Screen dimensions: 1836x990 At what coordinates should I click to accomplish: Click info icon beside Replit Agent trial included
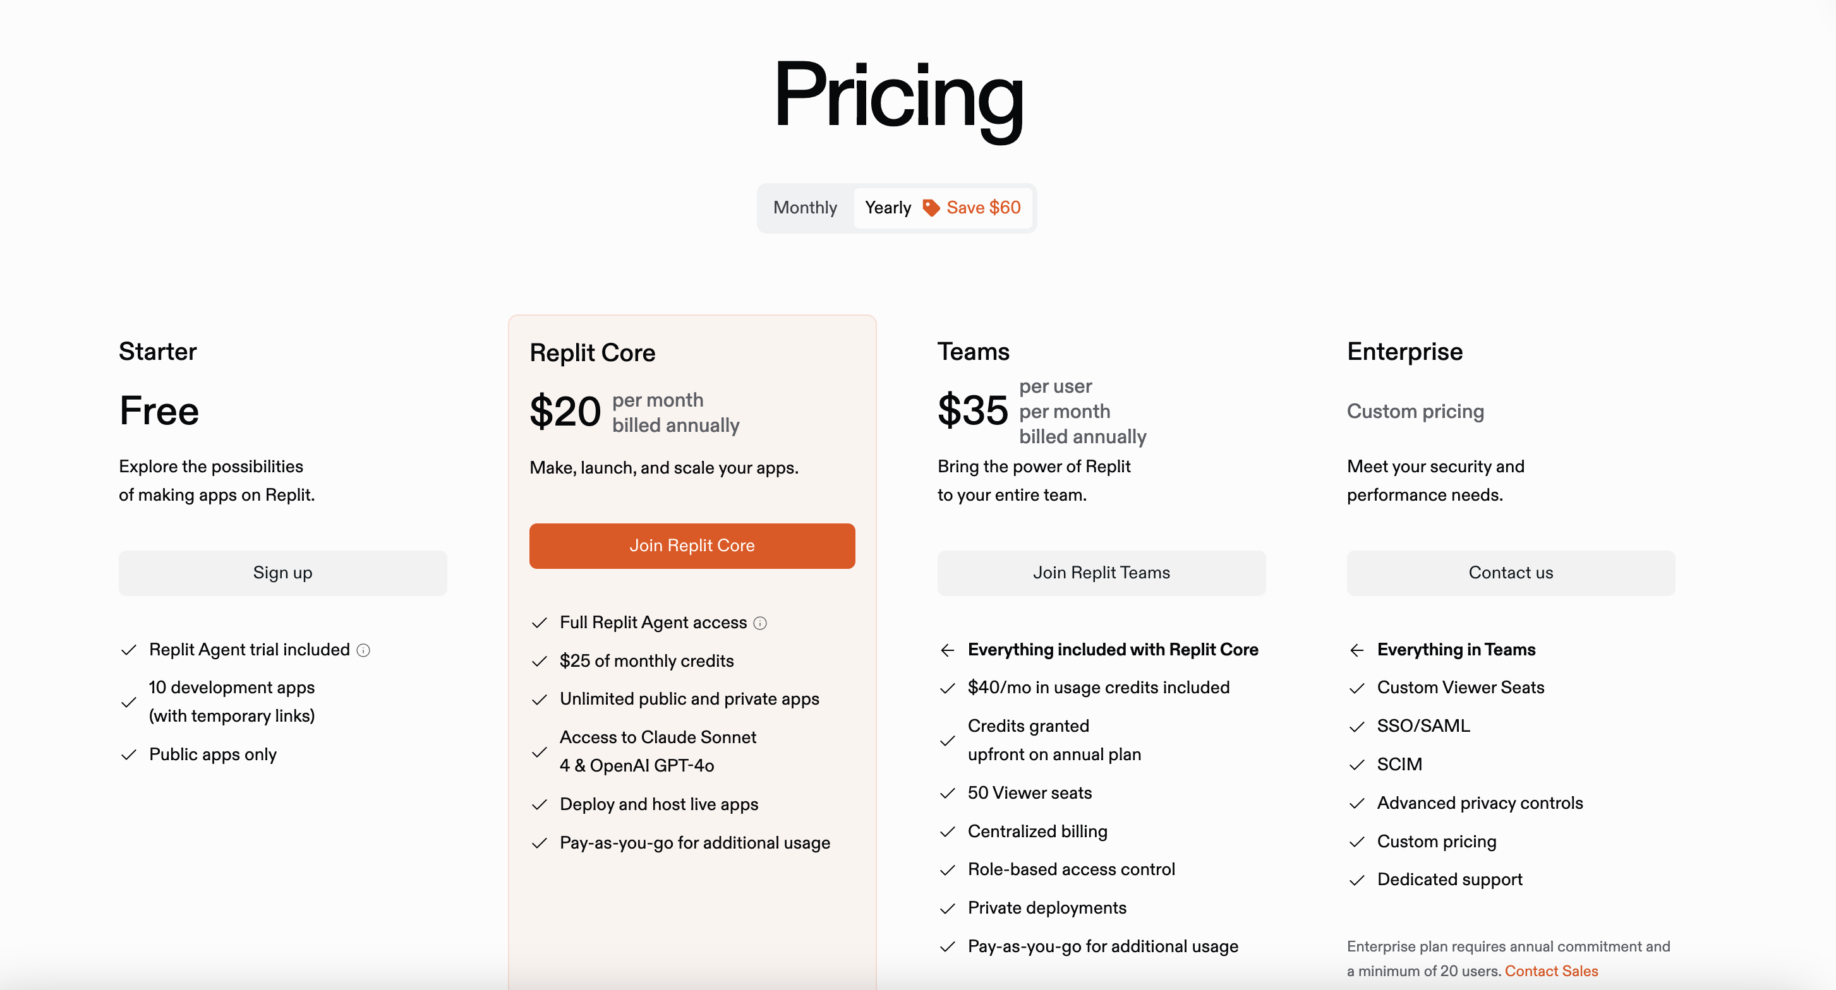(363, 650)
